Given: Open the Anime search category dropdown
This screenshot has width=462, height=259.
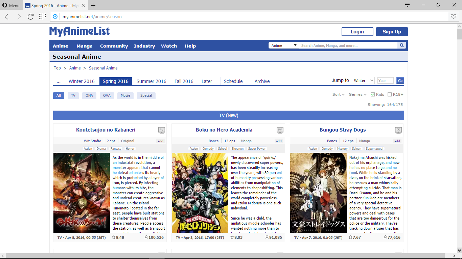Looking at the screenshot, I should [x=284, y=45].
